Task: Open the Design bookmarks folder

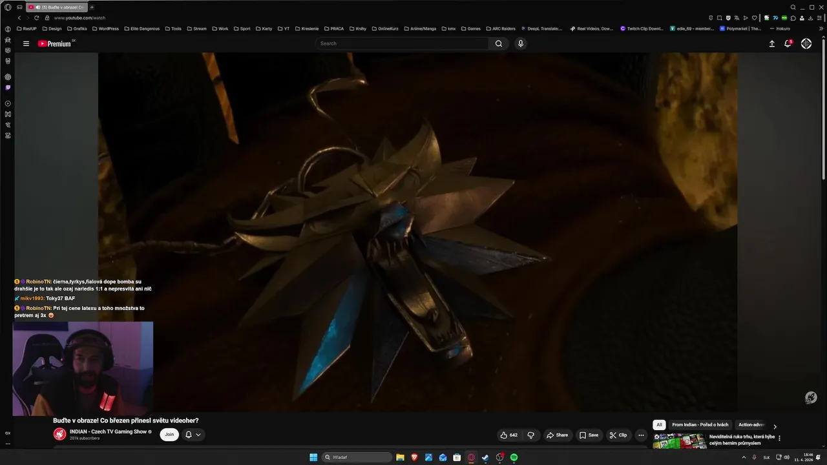Action: [51, 28]
